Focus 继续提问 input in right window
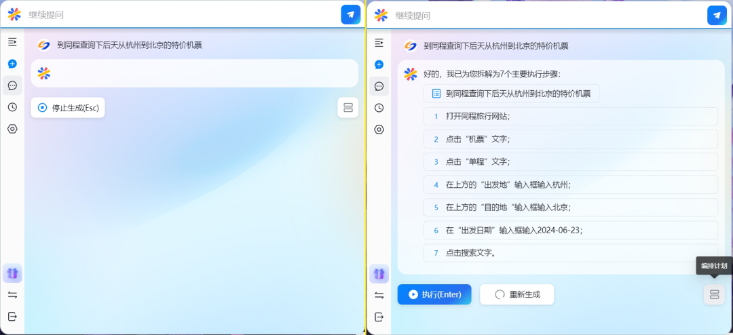Image resolution: width=733 pixels, height=335 pixels. (549, 16)
